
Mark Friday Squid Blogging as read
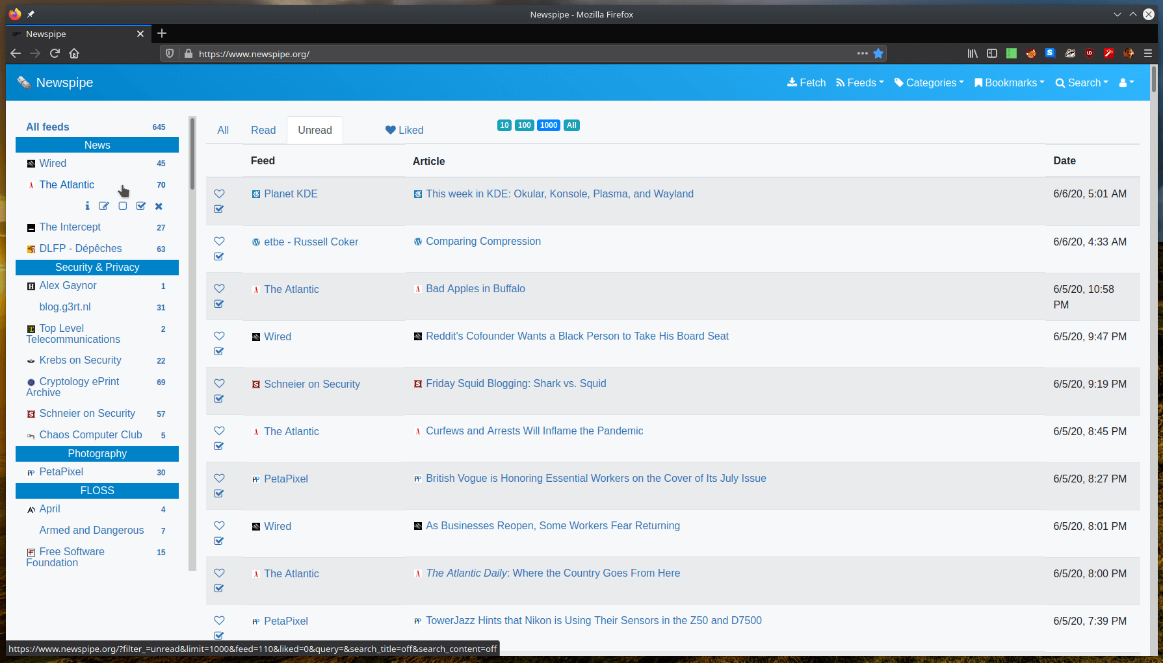point(219,399)
